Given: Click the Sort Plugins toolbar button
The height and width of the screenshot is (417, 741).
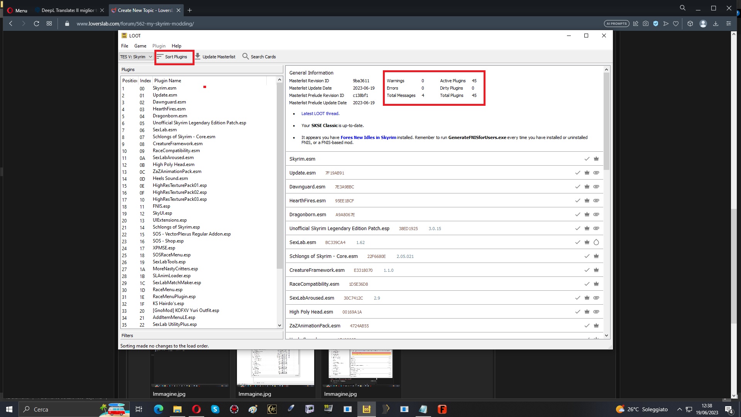Looking at the screenshot, I should coord(172,57).
